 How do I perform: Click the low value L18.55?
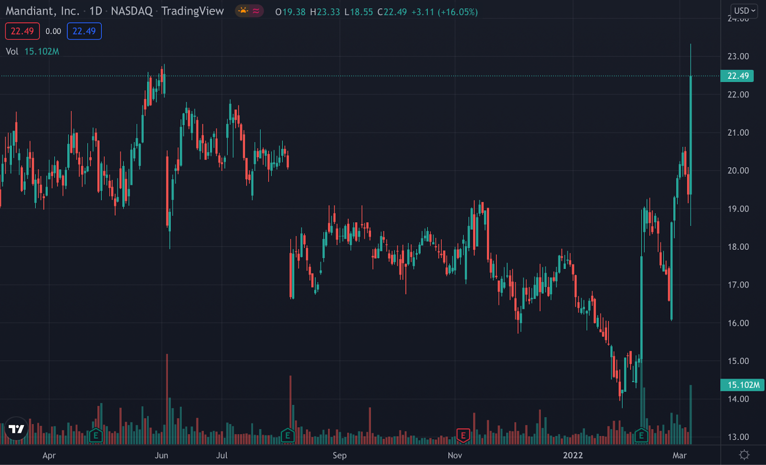[359, 12]
